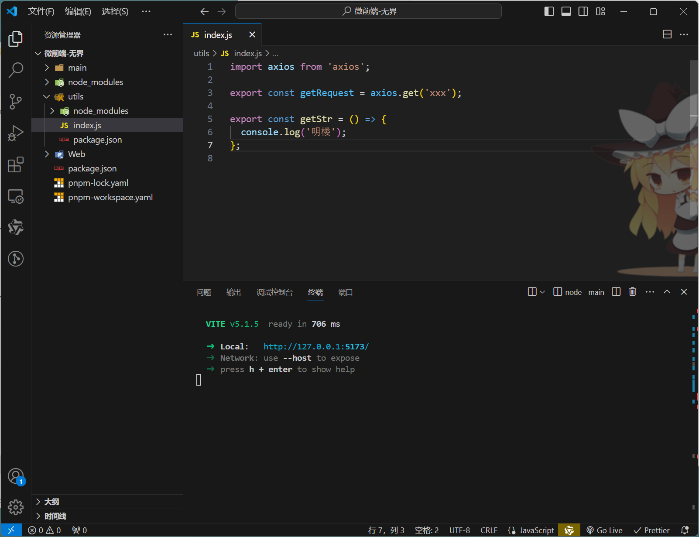Open the 选择(S) menu
Viewport: 699px width, 537px height.
click(x=115, y=11)
